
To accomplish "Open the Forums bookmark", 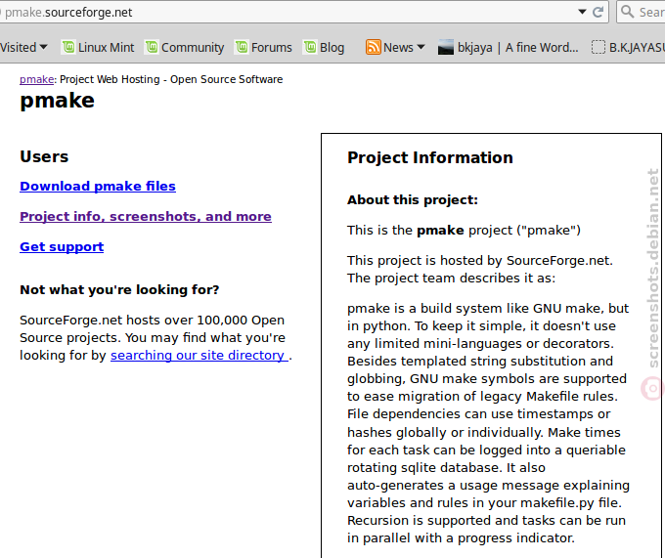I will [263, 47].
